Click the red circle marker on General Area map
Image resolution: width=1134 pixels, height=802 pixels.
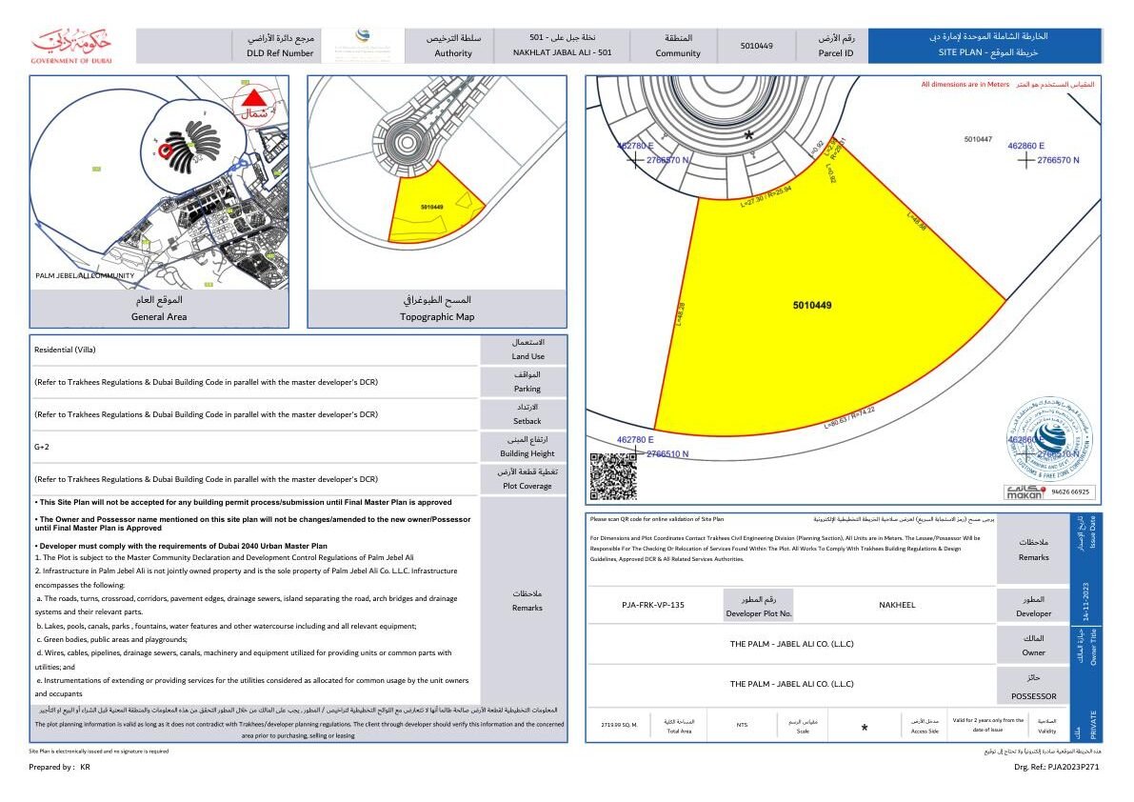[x=168, y=150]
